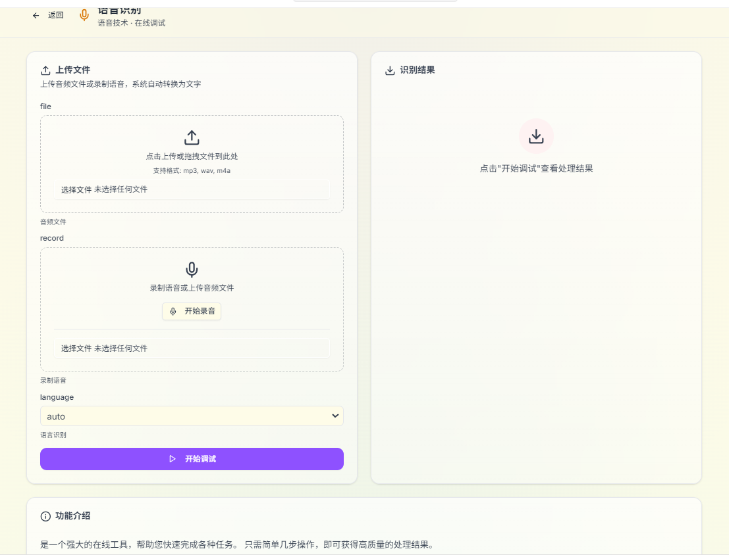Click the download icon beside 识别结果 heading
729x555 pixels.
(x=390, y=70)
